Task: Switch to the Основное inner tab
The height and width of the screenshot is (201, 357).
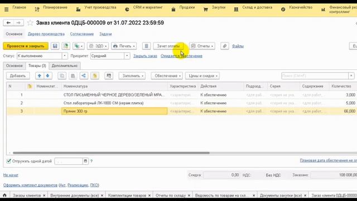Action: [15, 66]
